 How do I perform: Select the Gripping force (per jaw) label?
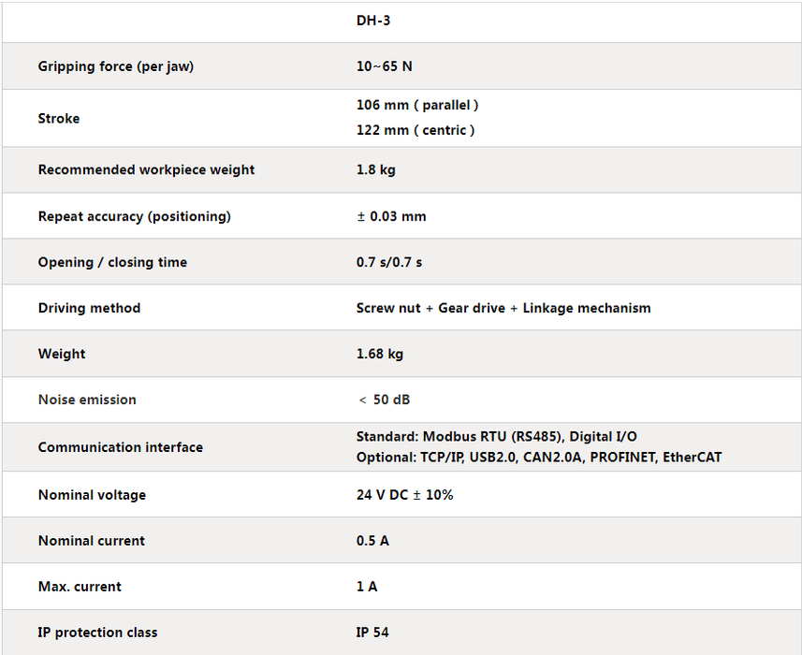(116, 66)
